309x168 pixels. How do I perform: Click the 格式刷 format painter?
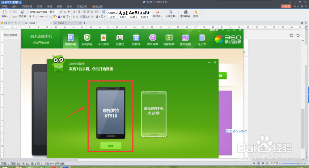tap(22, 14)
